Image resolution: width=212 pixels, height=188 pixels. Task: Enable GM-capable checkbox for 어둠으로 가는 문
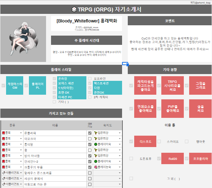click(x=90, y=184)
